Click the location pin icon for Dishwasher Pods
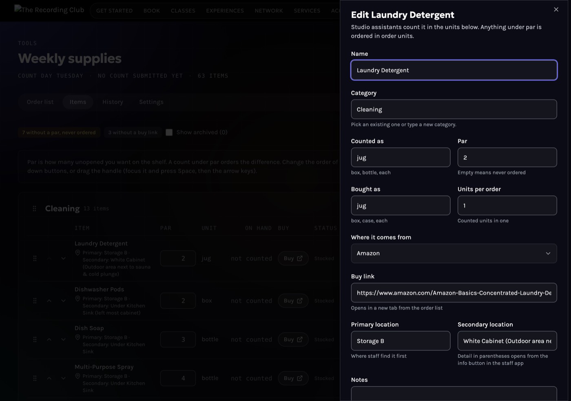 (x=77, y=299)
